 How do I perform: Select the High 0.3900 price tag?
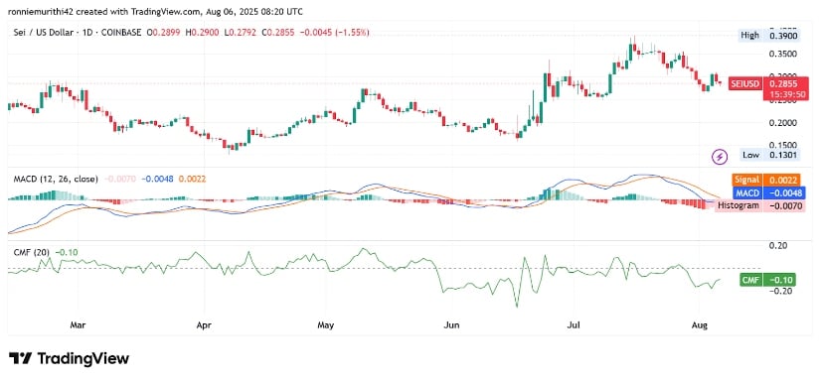click(764, 36)
